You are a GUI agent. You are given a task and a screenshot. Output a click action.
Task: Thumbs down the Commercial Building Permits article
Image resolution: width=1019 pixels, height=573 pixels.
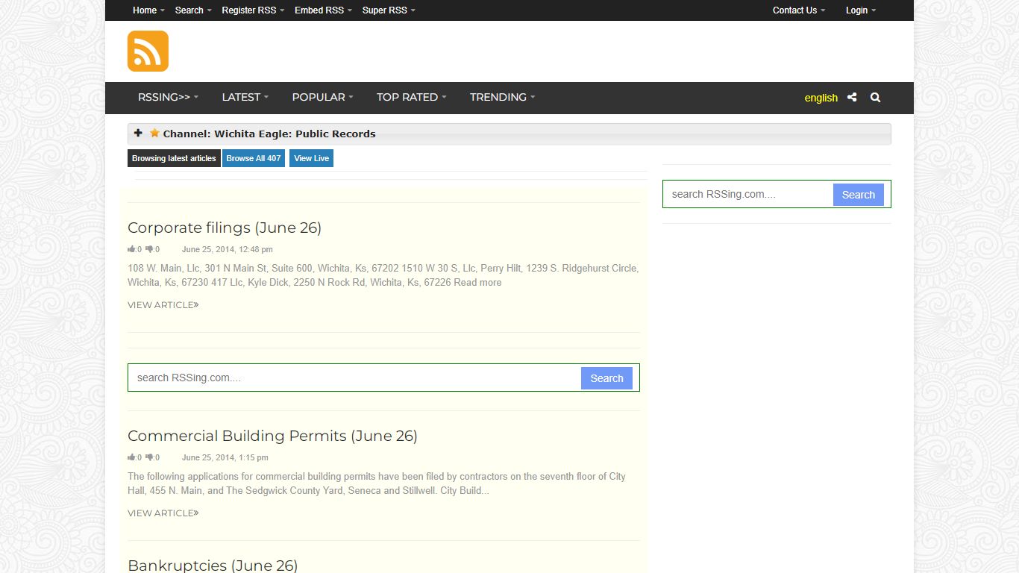click(150, 457)
